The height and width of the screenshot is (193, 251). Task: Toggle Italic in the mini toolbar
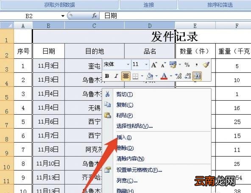(x=116, y=76)
